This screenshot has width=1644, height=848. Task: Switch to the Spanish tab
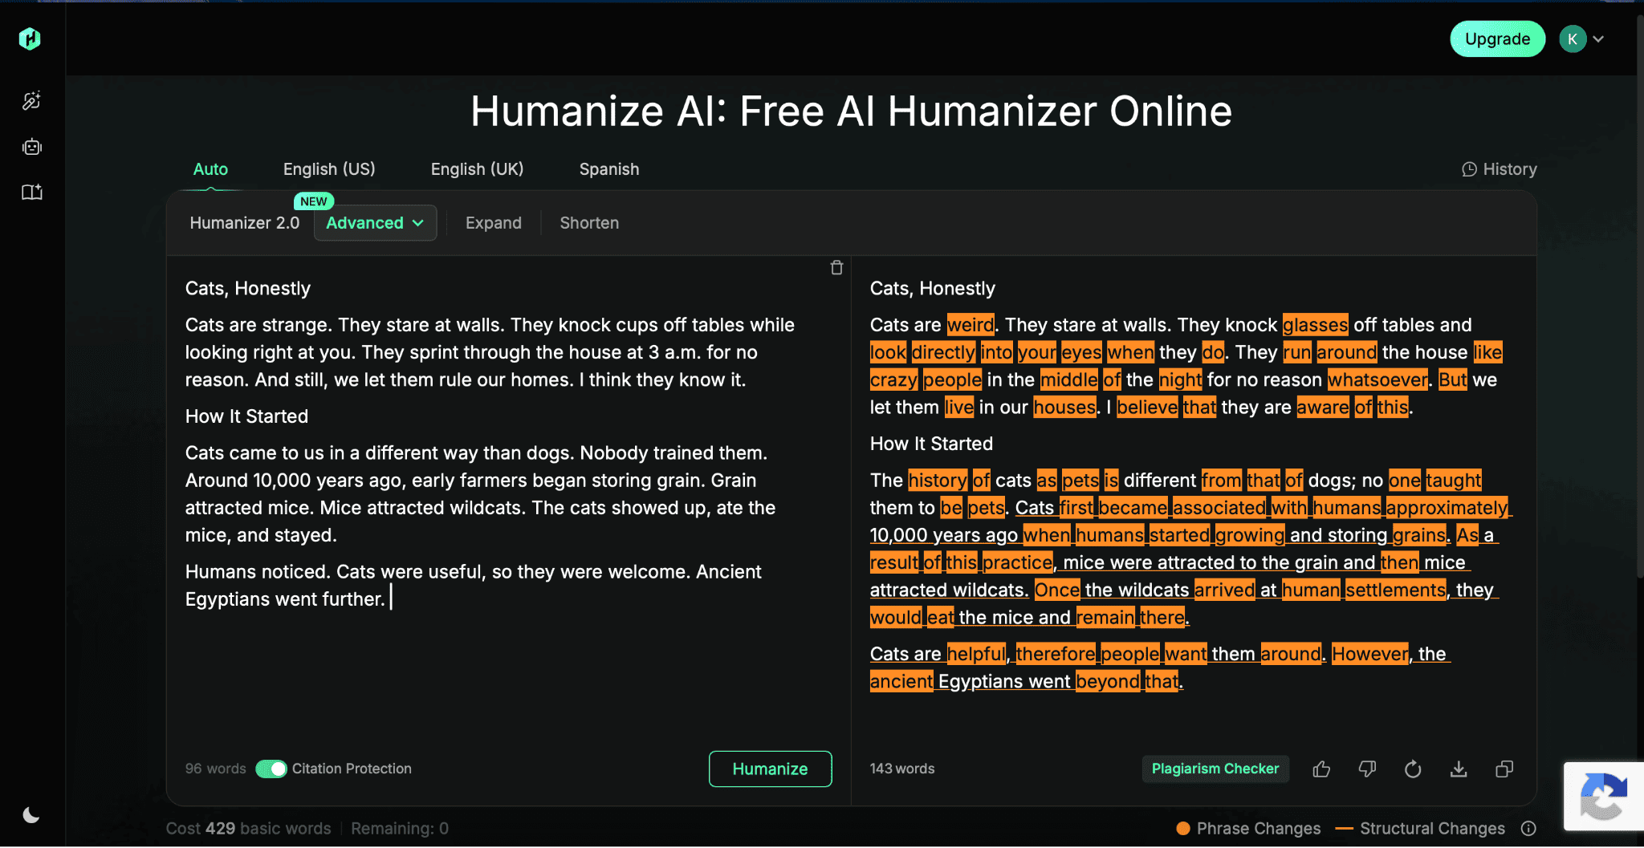(x=609, y=169)
